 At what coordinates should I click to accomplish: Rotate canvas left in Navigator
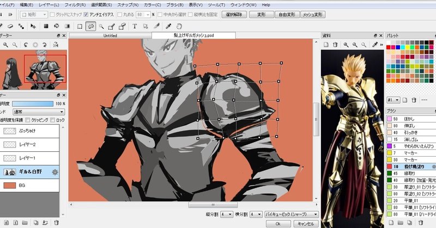coord(26,45)
